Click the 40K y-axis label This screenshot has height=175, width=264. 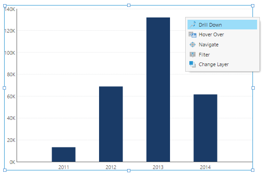(11, 119)
